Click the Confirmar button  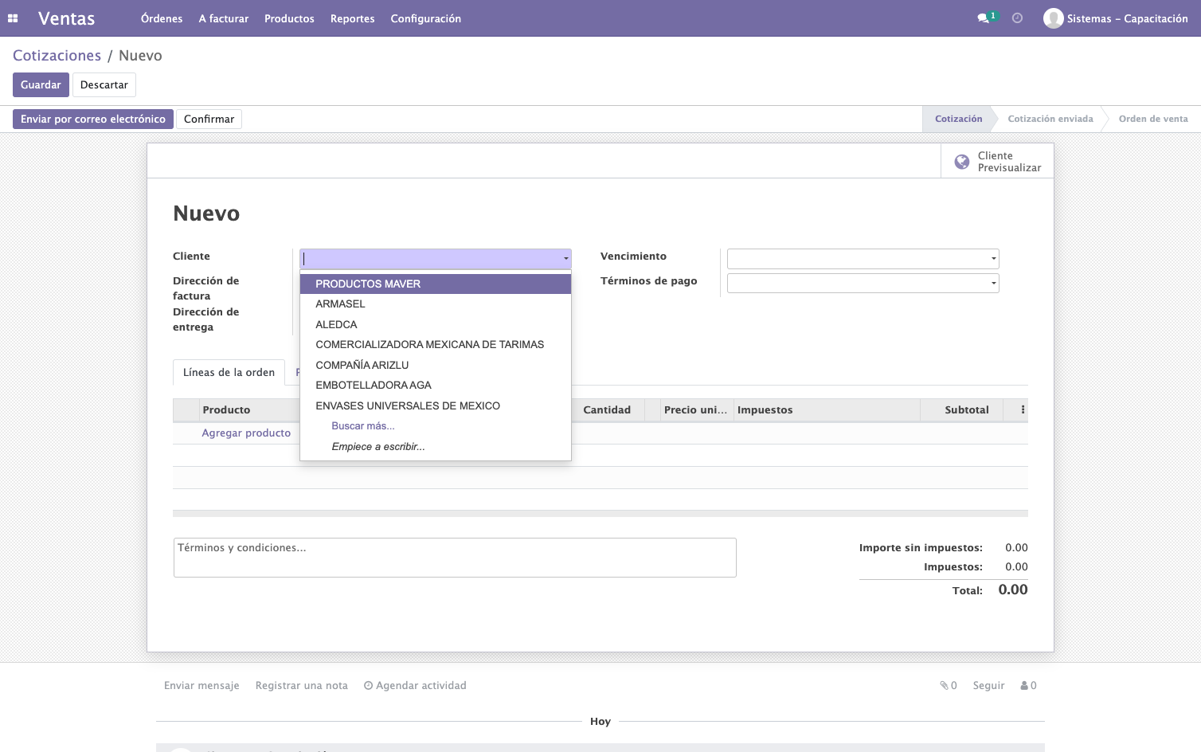click(209, 119)
